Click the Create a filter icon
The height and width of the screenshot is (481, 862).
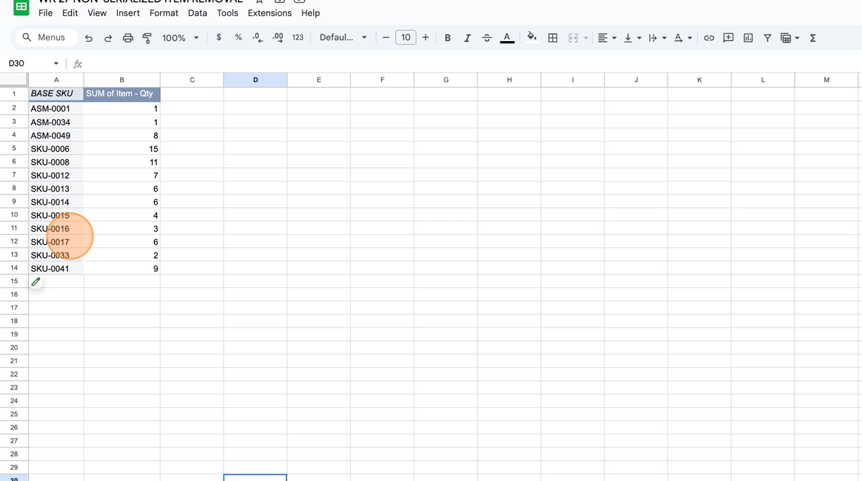pyautogui.click(x=767, y=38)
